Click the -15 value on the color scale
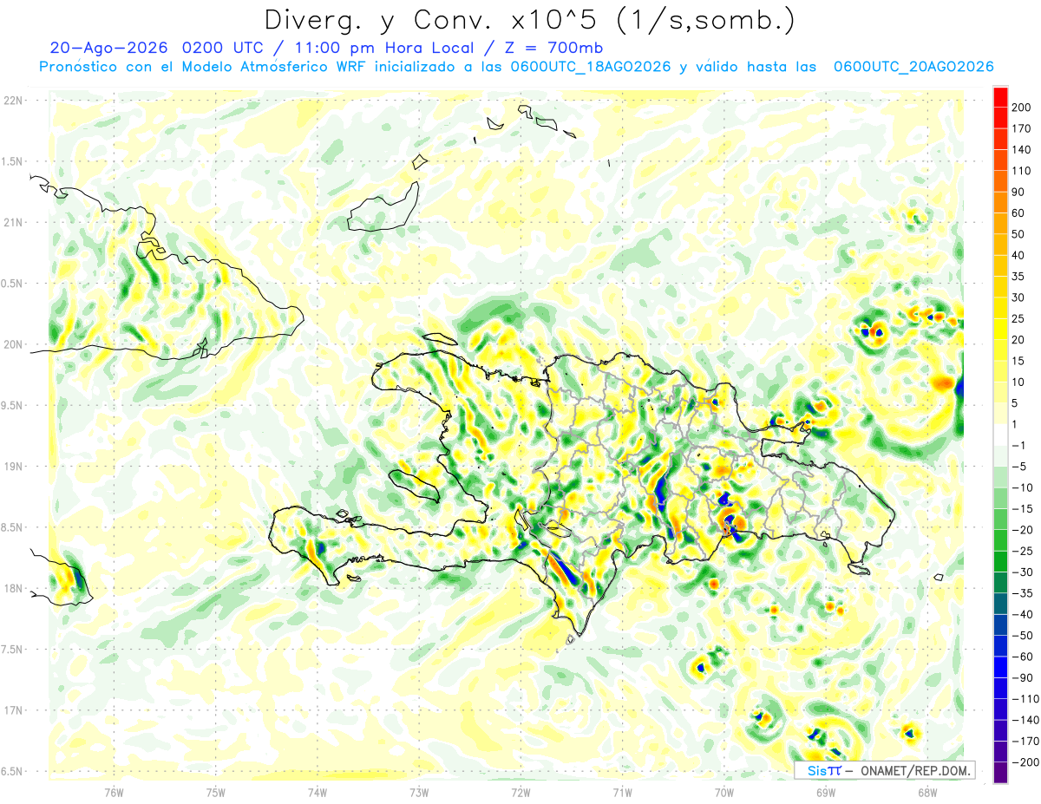This screenshot has height=804, width=1041. coord(1021,509)
